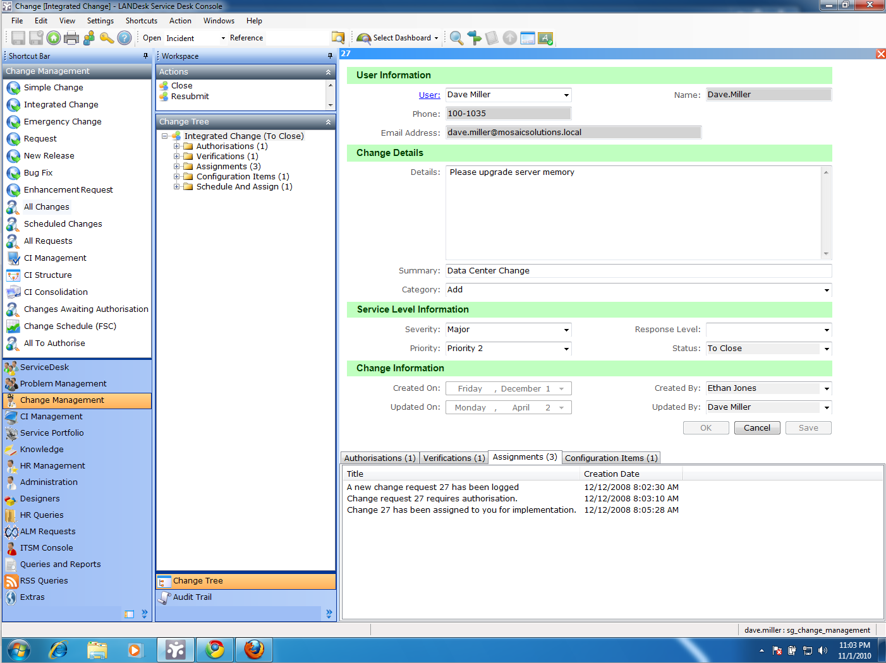Click the Save floppy disk toolbar icon
This screenshot has width=886, height=663.
[18, 38]
